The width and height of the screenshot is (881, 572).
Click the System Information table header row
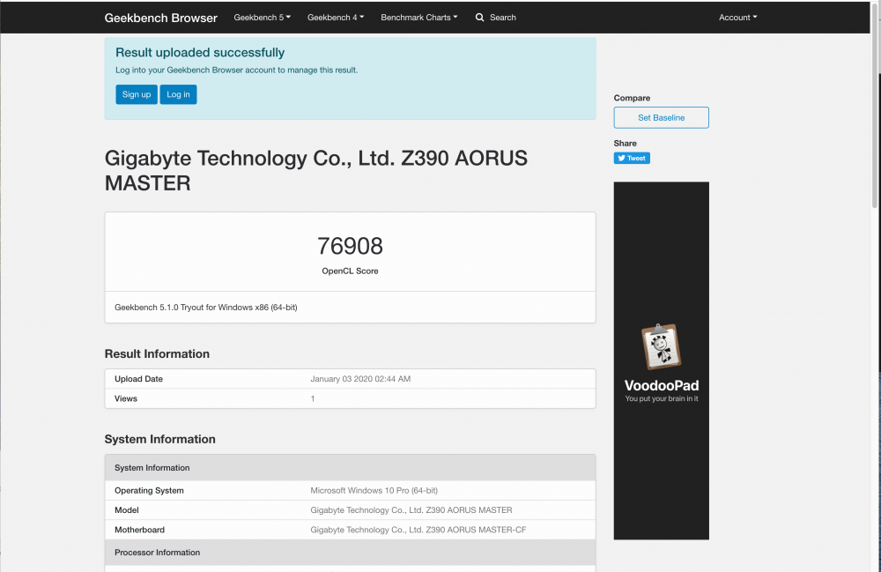click(350, 467)
